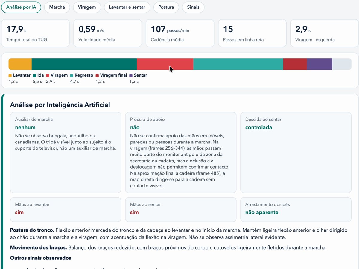This screenshot has width=359, height=269.
Task: Click the Arrastamento dos pés card
Action: click(x=296, y=210)
